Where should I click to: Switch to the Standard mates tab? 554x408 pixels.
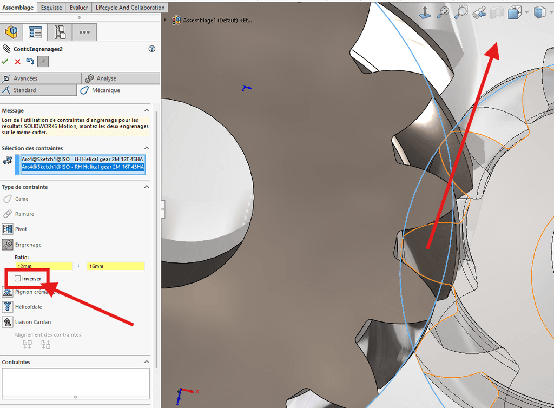(x=38, y=90)
